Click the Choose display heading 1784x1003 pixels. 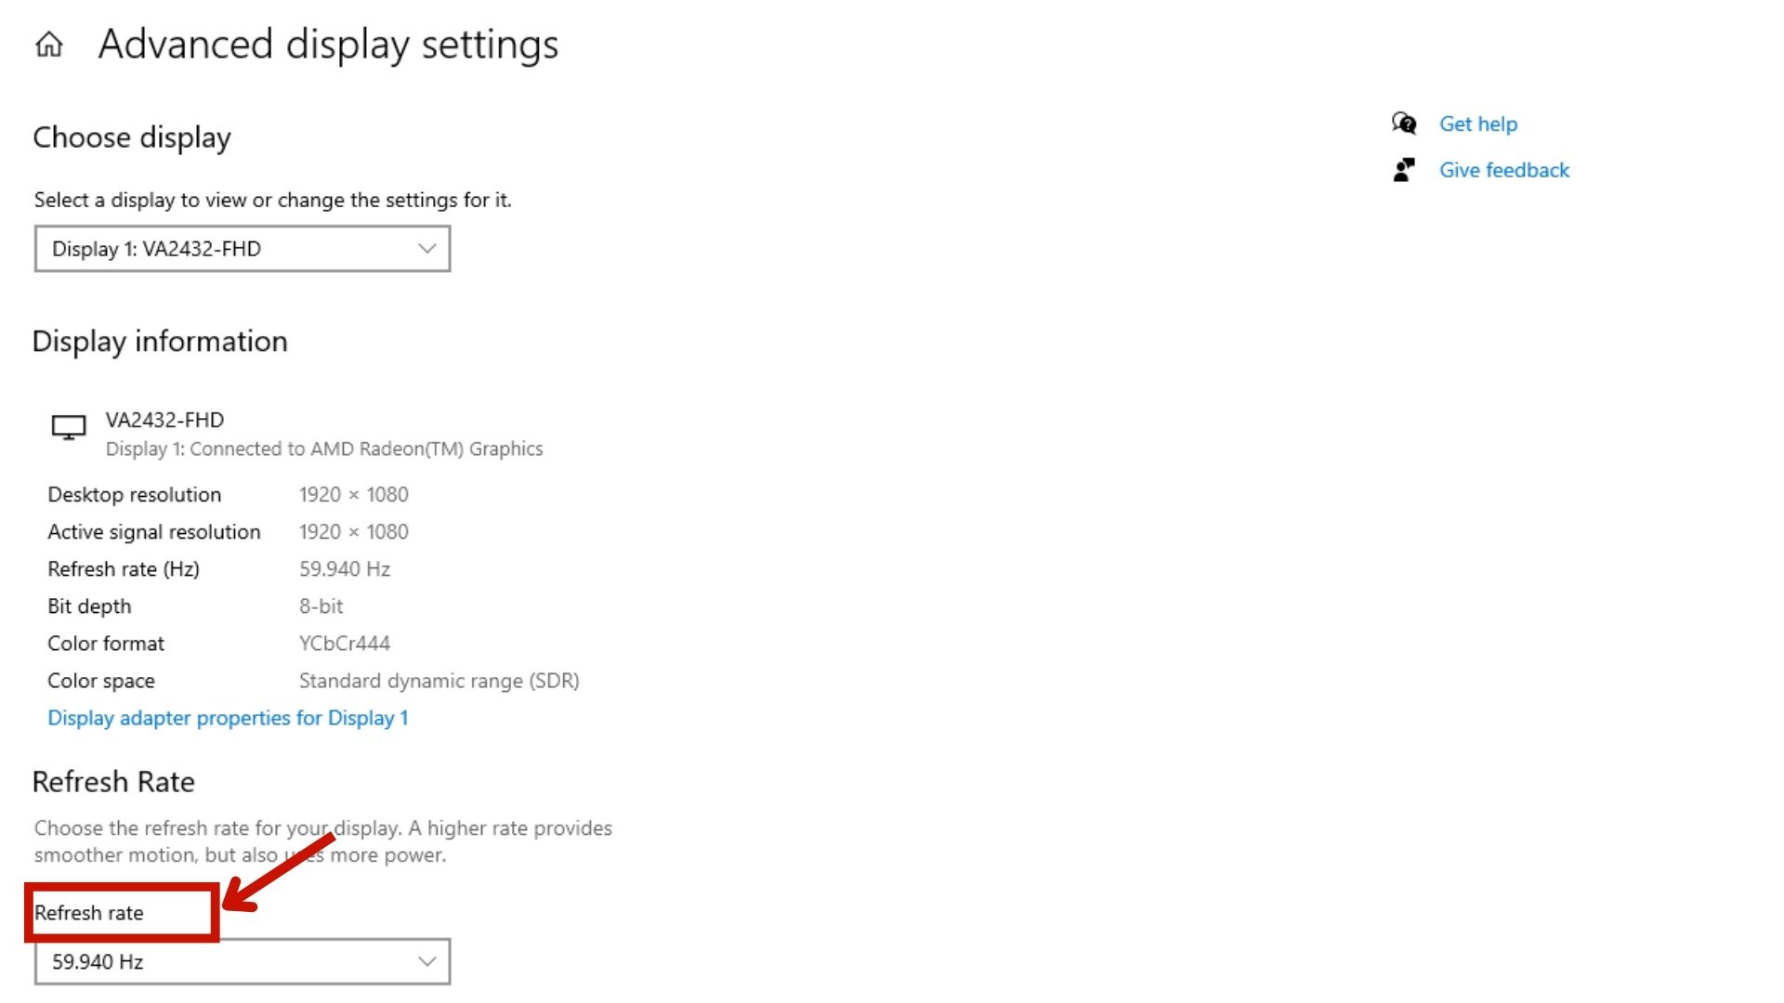(x=131, y=137)
